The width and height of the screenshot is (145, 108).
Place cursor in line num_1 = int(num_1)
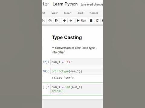coord(67,87)
